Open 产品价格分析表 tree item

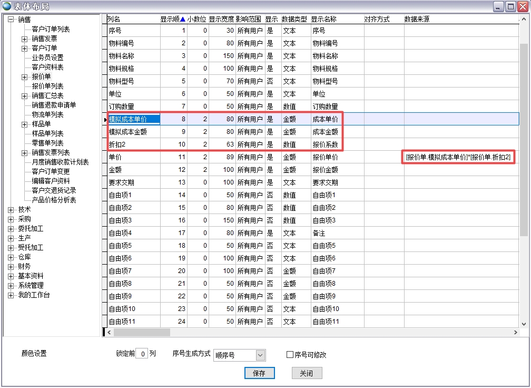click(54, 200)
